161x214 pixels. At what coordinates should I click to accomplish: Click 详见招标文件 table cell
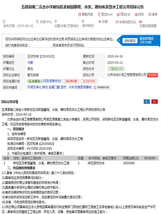(96, 163)
